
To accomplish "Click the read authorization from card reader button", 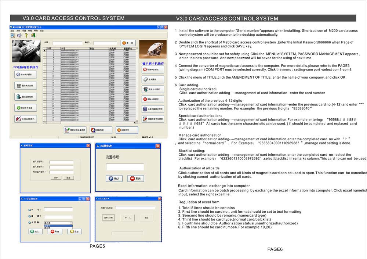I will [153, 109].
